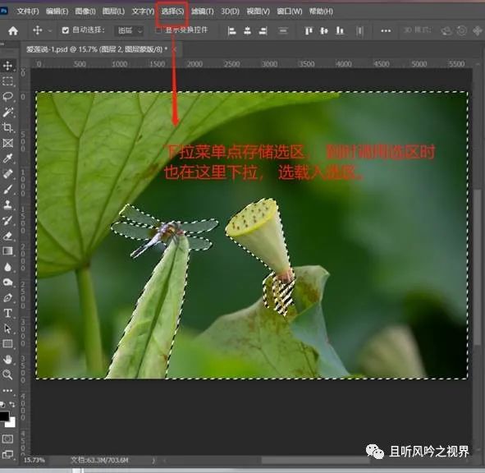
Task: Open the three-dots more options menu
Action: (386, 30)
